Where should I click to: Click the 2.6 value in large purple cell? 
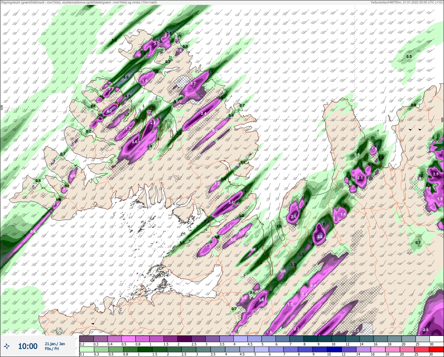pyautogui.click(x=135, y=142)
